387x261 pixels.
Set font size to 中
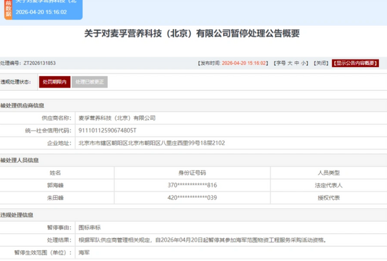pos(296,63)
